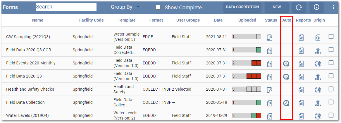Sort by the Name column header

pyautogui.click(x=38, y=20)
